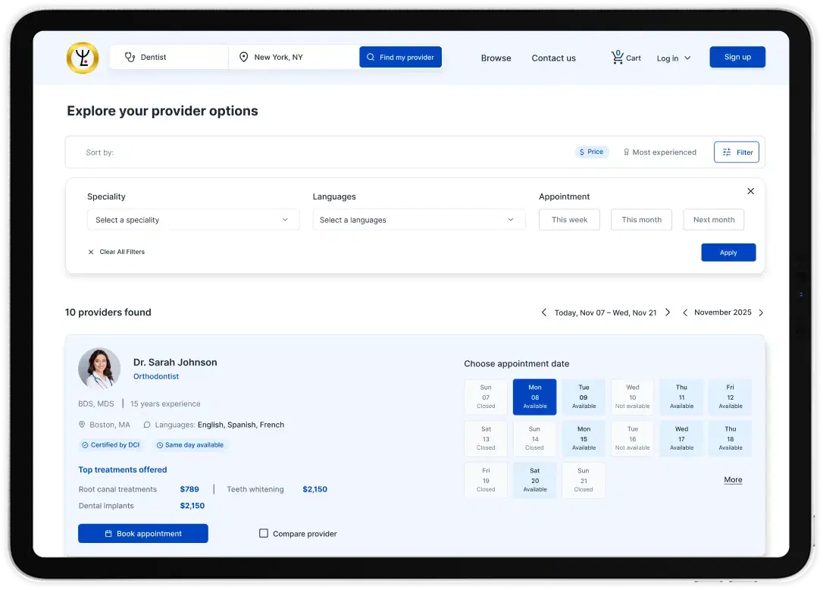Select Thu 11 Available appointment date

click(x=681, y=397)
